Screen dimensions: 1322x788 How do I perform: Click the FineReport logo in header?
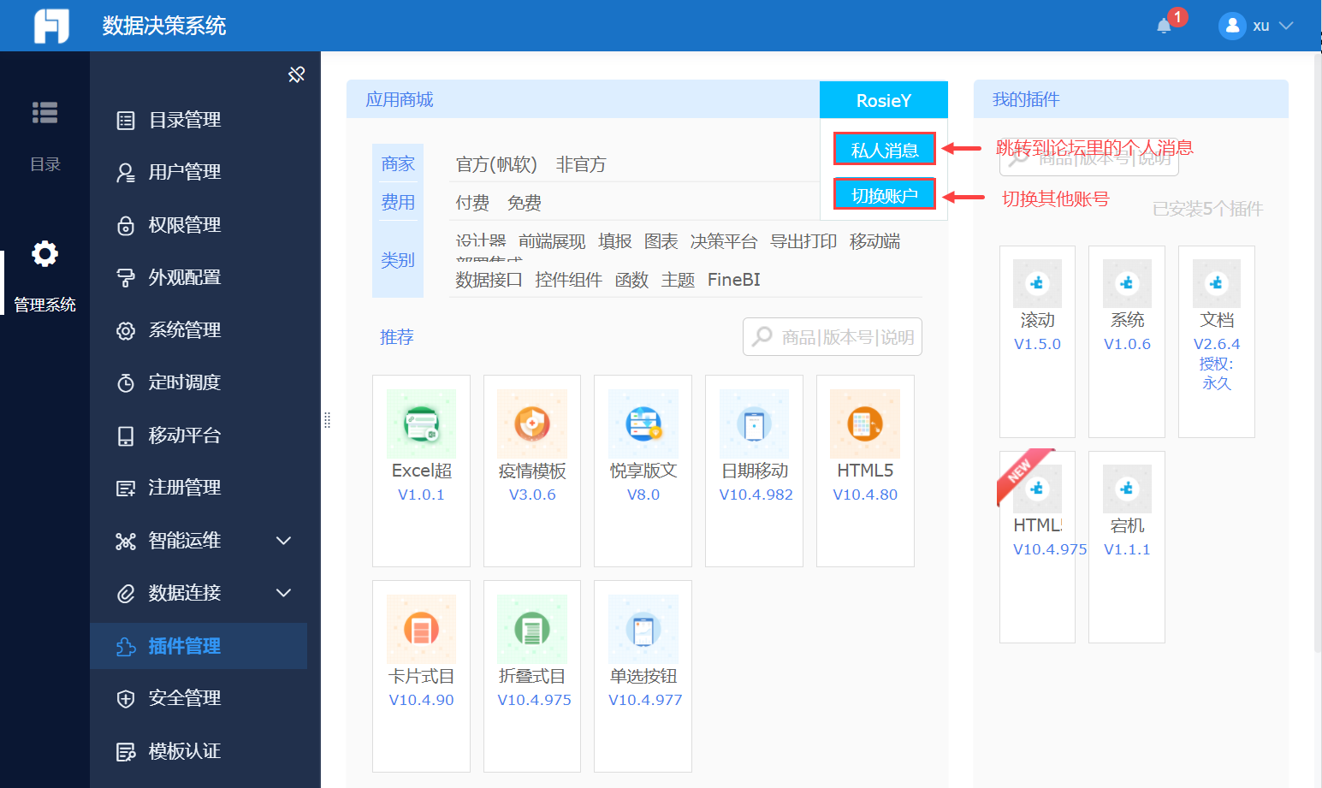(51, 26)
